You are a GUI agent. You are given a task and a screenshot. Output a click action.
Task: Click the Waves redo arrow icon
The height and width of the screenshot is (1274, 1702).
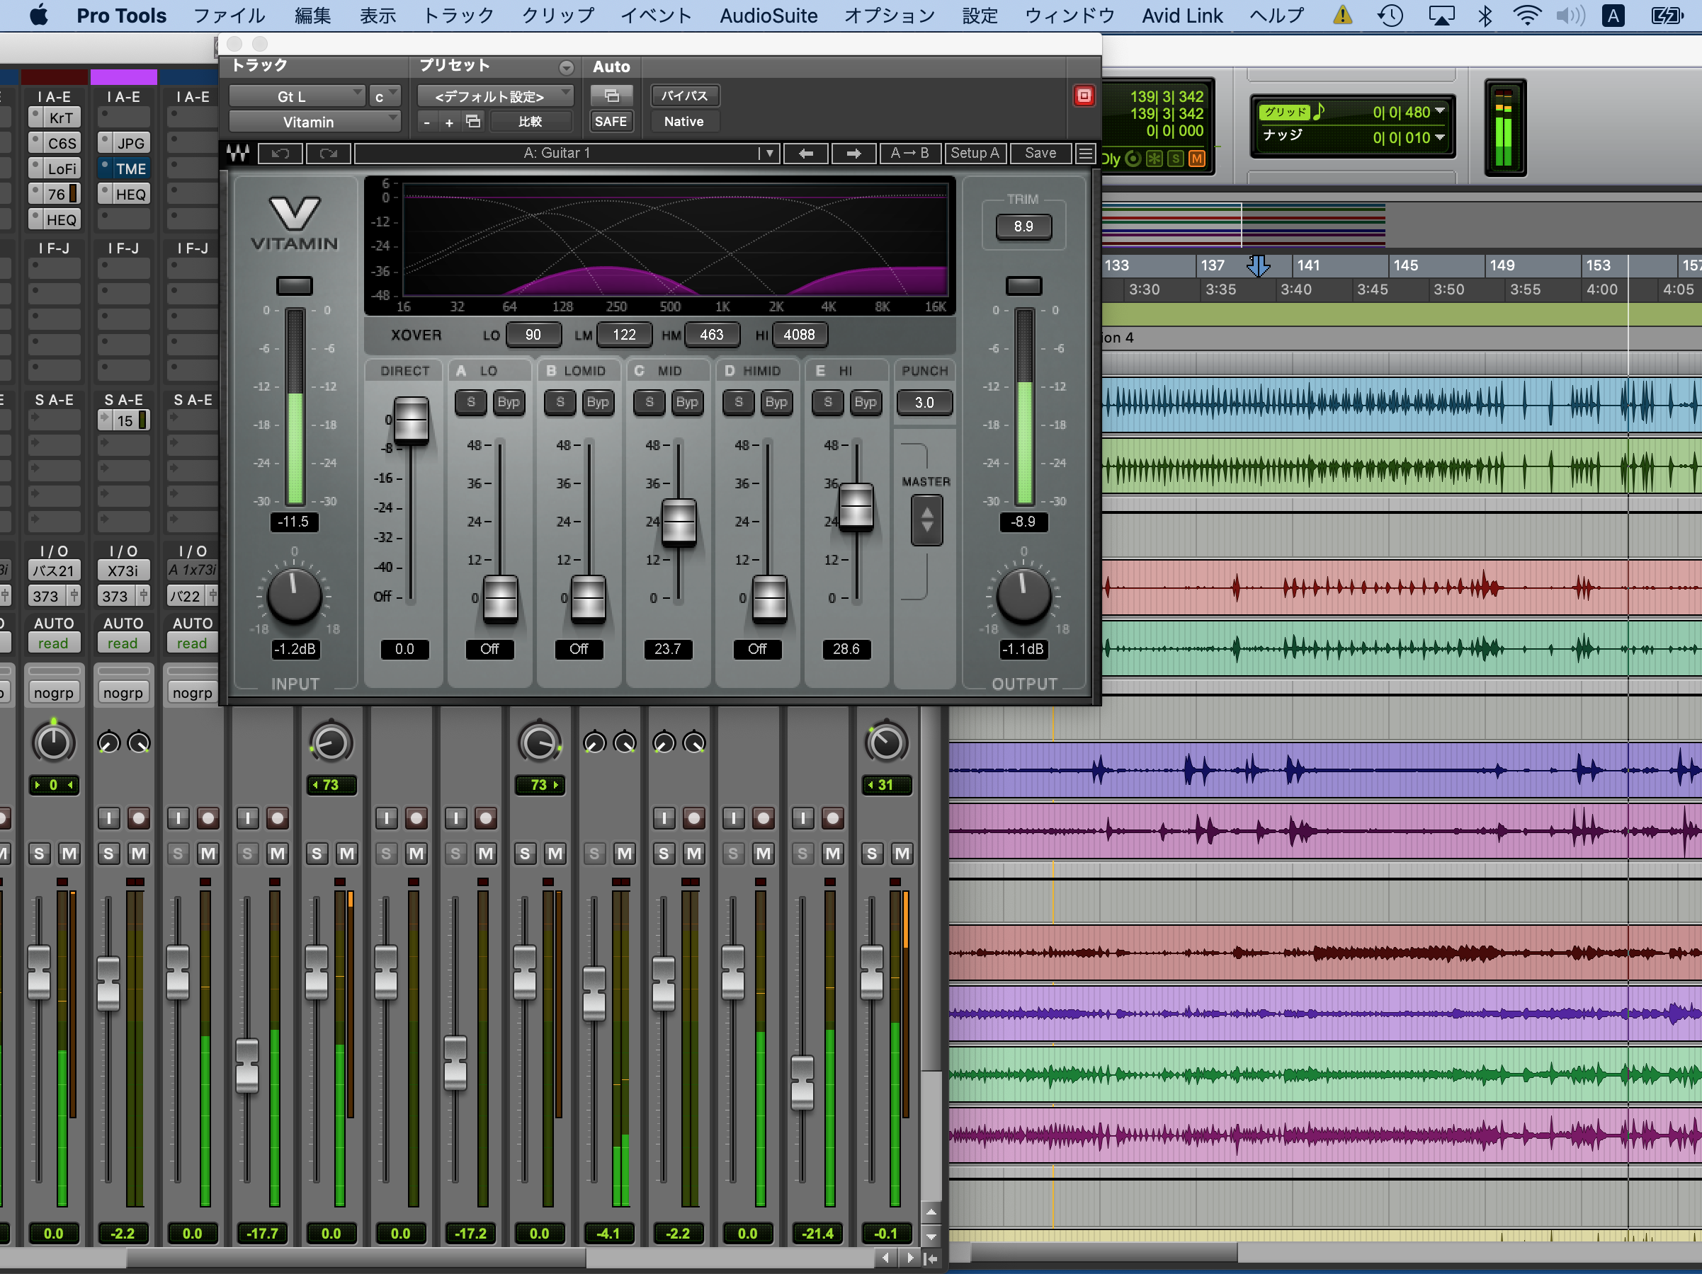pos(329,154)
